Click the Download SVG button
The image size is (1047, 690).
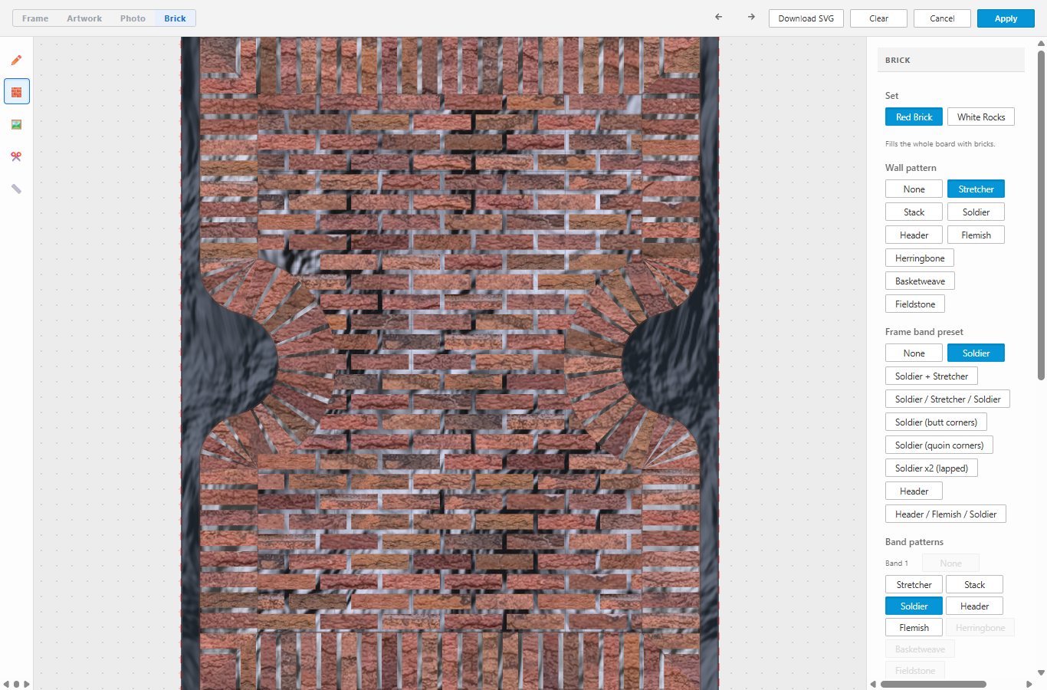pos(806,18)
